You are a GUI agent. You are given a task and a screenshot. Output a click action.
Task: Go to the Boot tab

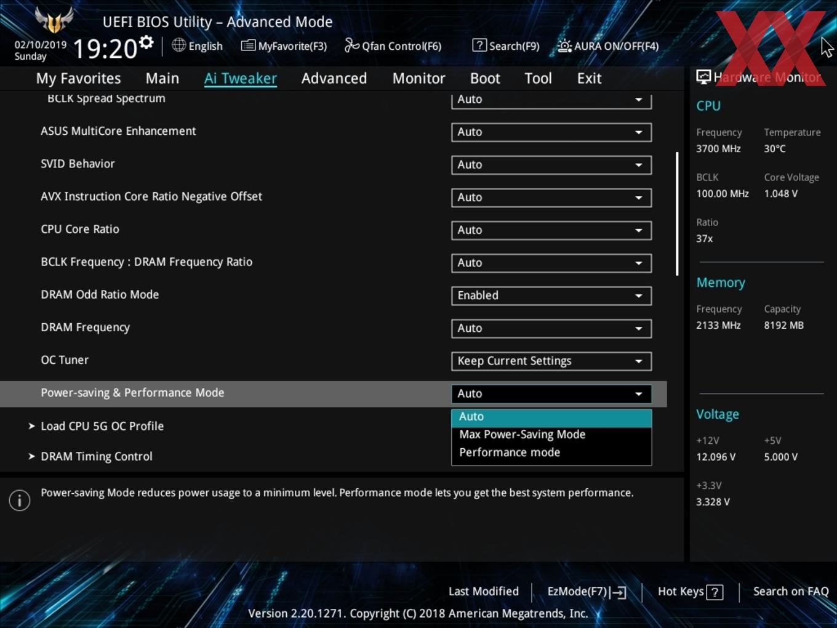[x=485, y=78]
